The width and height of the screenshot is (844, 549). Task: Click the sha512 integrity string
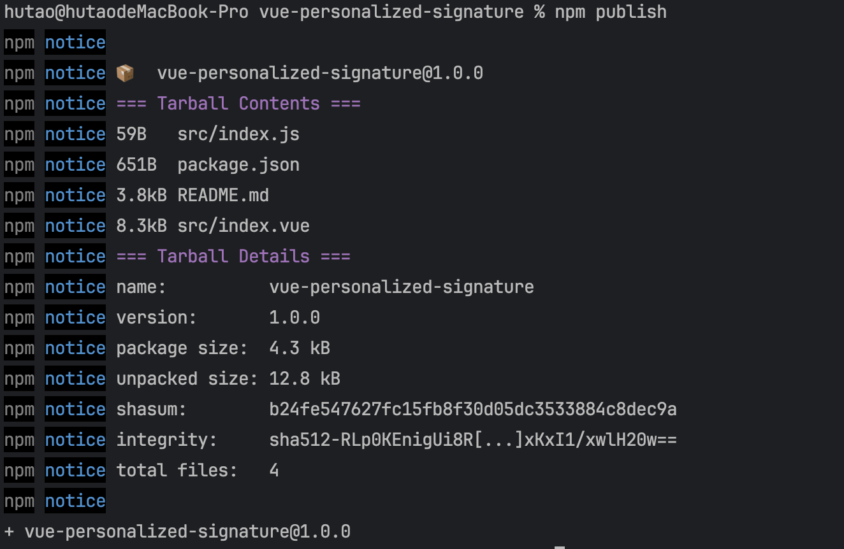[472, 440]
